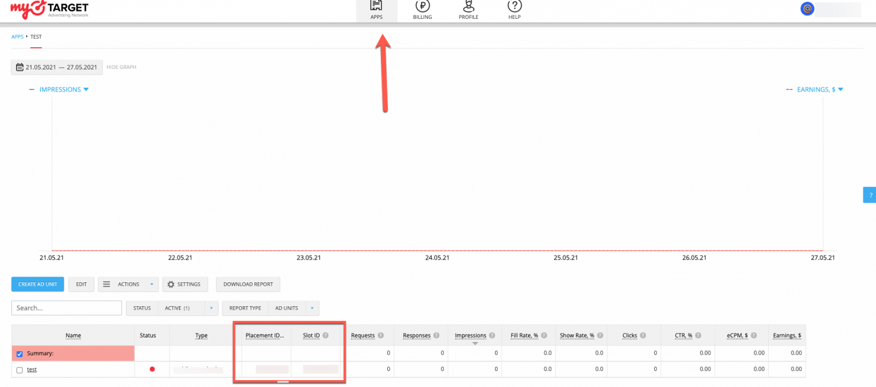Open the APPS section icon

point(376,8)
